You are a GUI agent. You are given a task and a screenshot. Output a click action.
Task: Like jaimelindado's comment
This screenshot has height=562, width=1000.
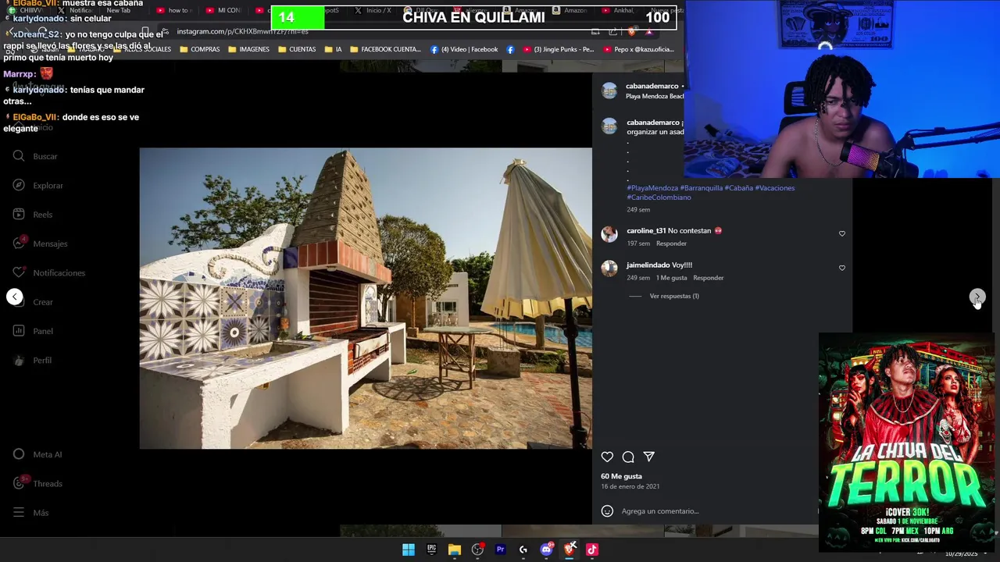pyautogui.click(x=841, y=268)
